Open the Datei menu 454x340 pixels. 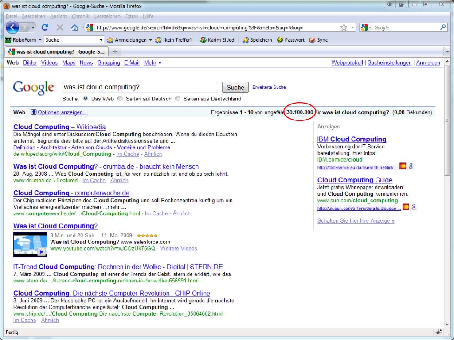tap(11, 16)
